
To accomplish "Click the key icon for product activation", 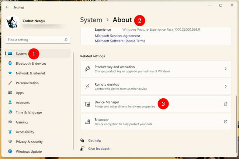I will [x=87, y=69].
